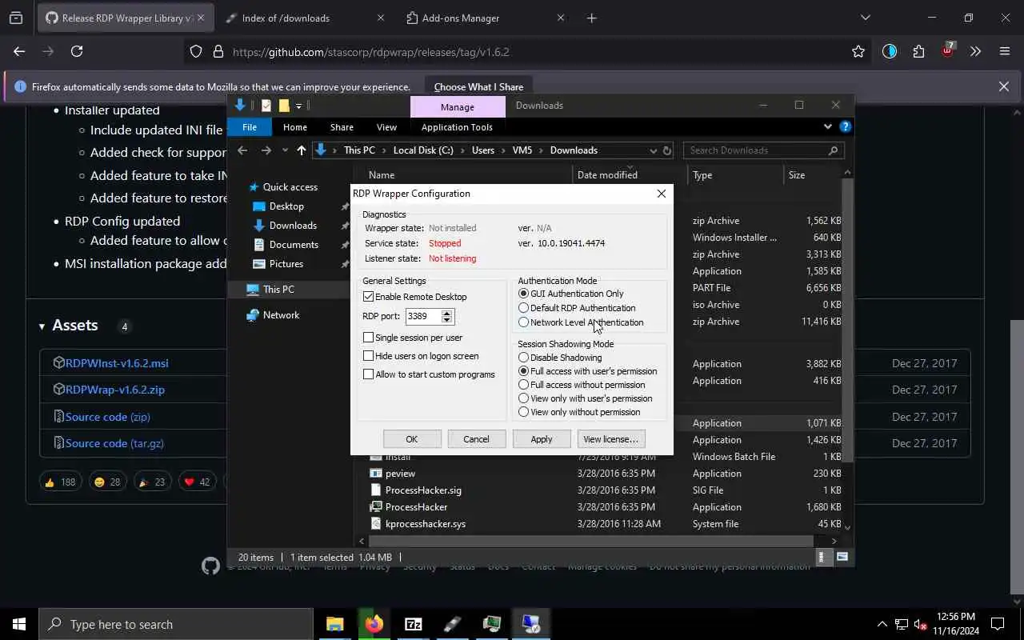The height and width of the screenshot is (640, 1024).
Task: Open the Share ribbon tab
Action: [342, 126]
